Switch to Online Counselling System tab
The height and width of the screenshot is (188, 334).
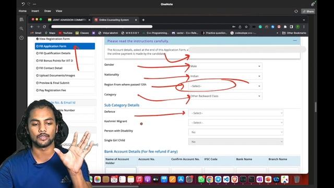(x=116, y=20)
